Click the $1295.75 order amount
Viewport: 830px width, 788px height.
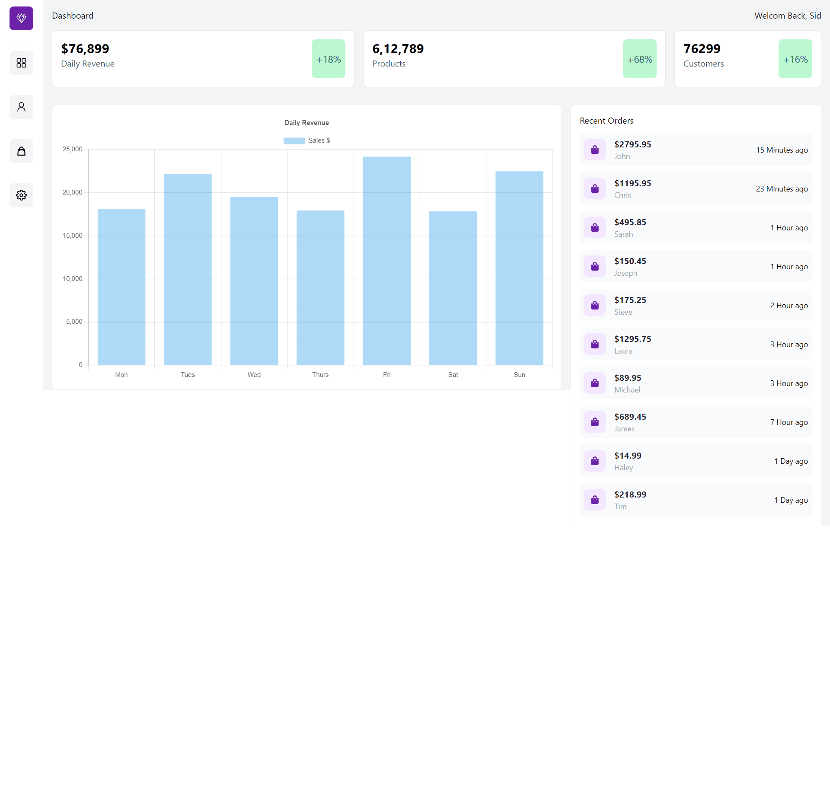[x=633, y=339]
